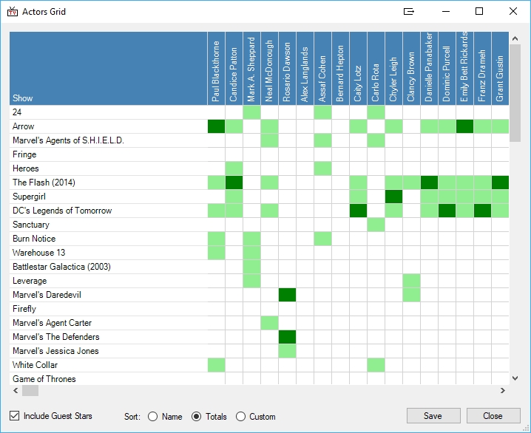
Task: Click the horizontal scrollbar right arrow
Action: point(503,390)
